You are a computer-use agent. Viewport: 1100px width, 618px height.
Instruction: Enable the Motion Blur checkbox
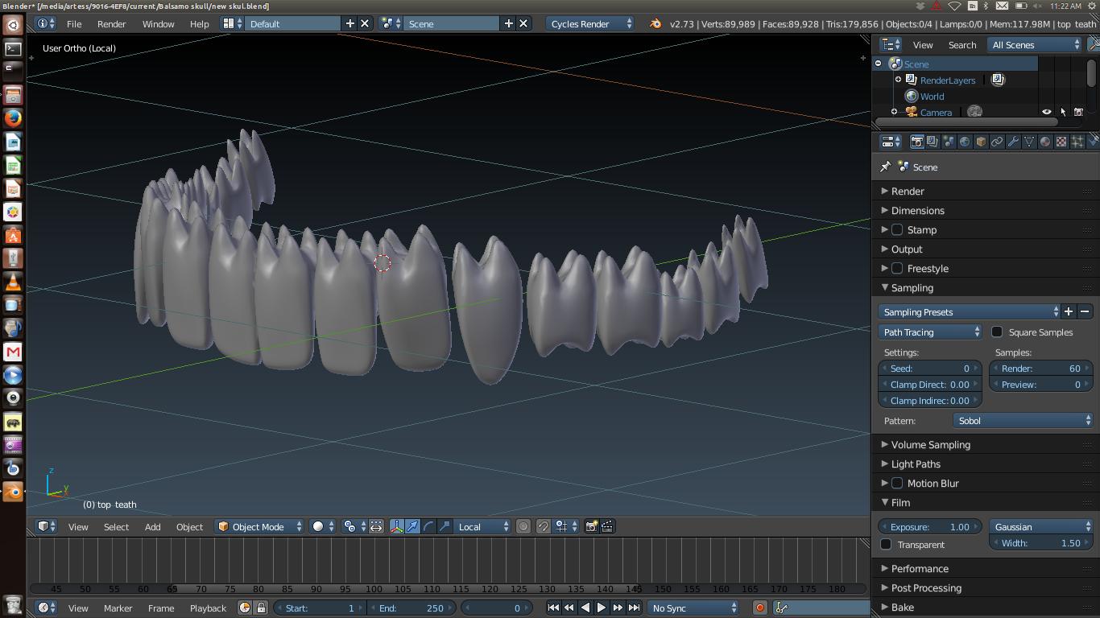(x=897, y=483)
